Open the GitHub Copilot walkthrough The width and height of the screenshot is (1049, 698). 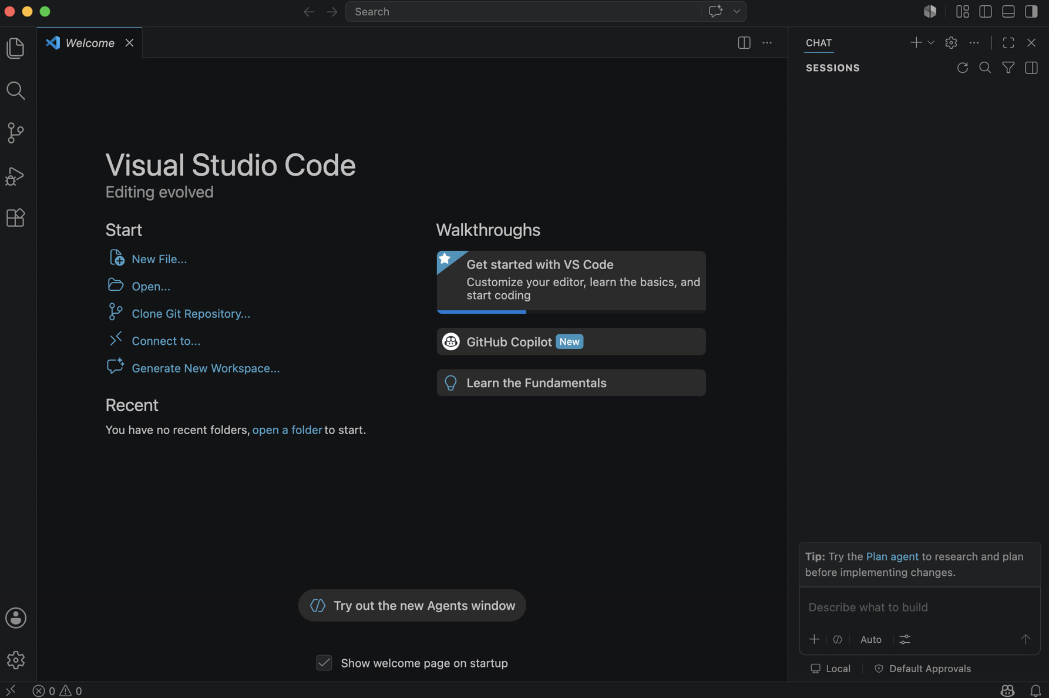[571, 341]
